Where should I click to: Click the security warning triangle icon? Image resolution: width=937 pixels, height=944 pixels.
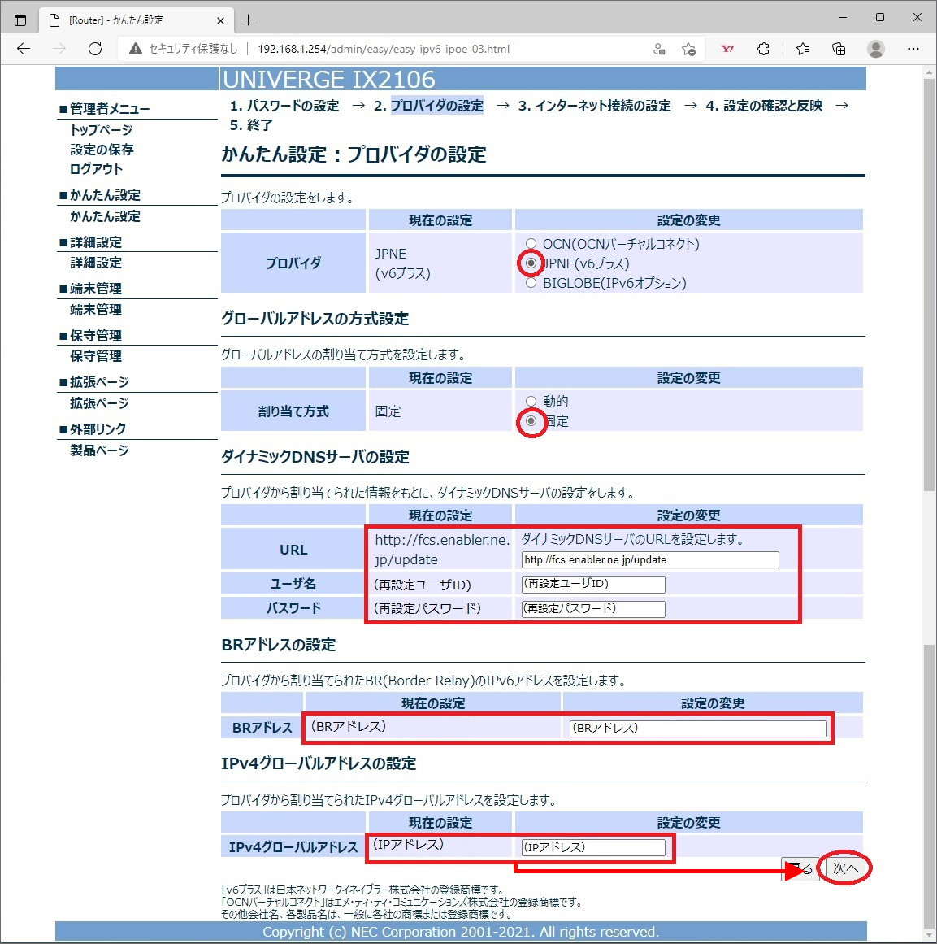point(136,49)
